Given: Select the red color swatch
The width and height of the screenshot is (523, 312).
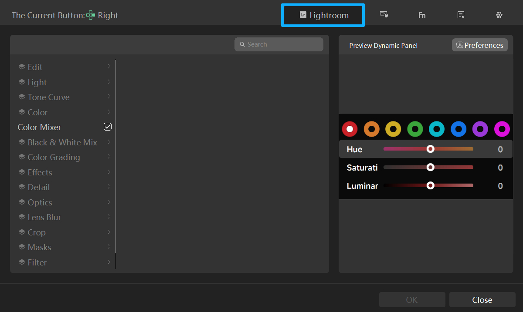Looking at the screenshot, I should pyautogui.click(x=350, y=129).
